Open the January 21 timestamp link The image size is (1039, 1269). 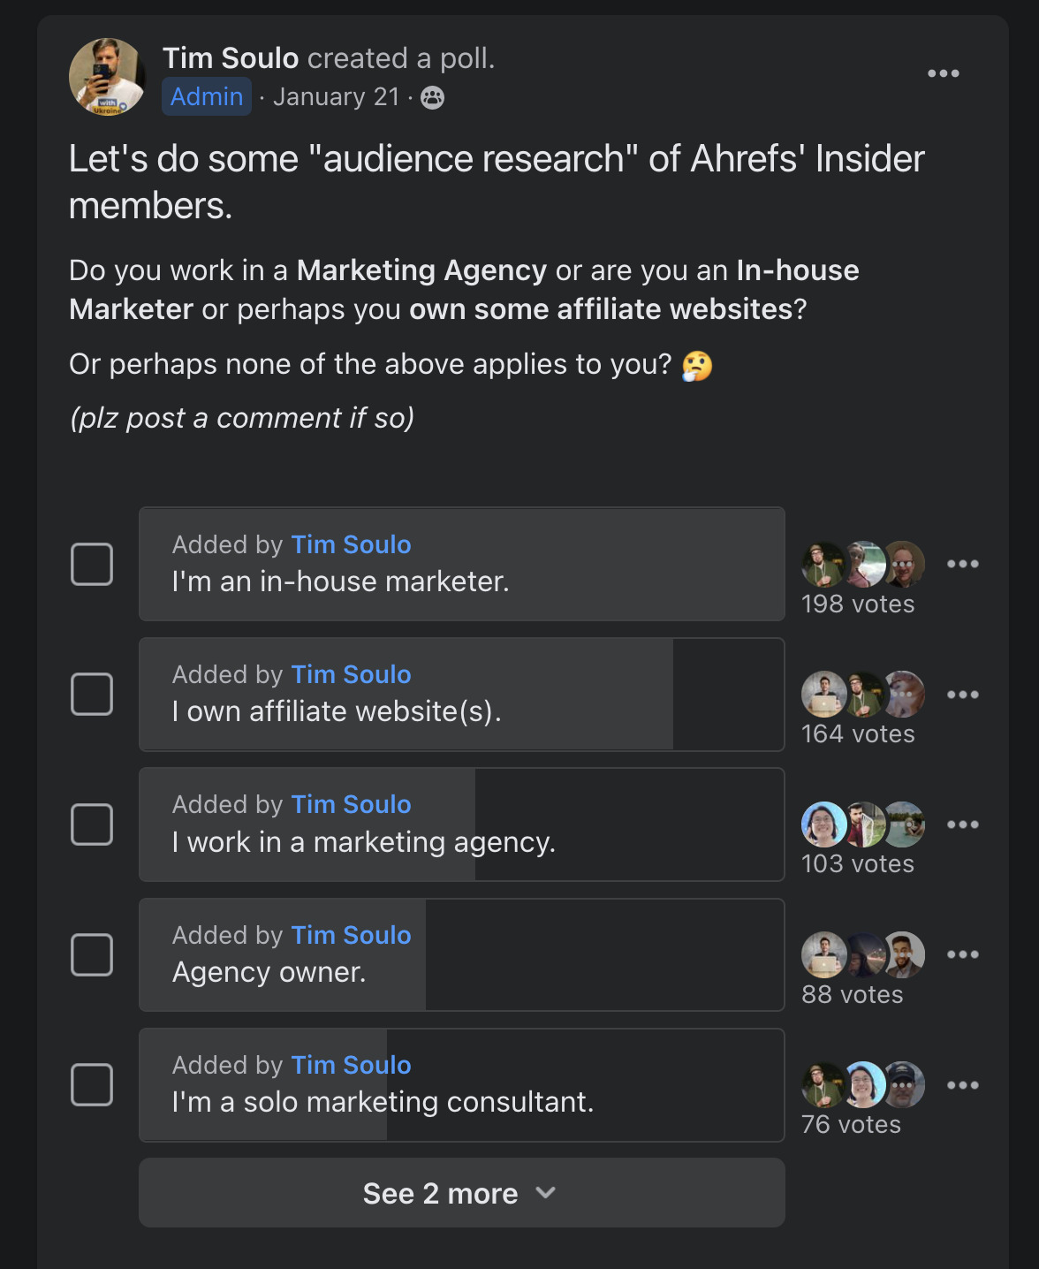pyautogui.click(x=336, y=96)
